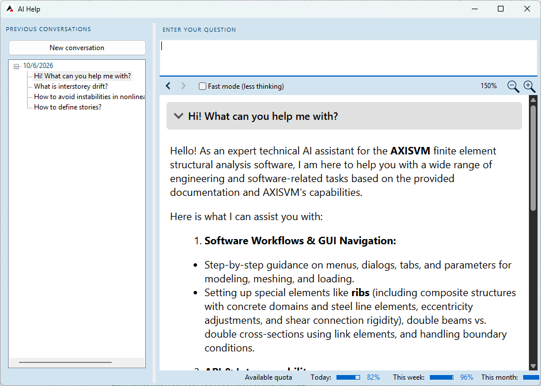Image resolution: width=541 pixels, height=386 pixels.
Task: Click the 150% zoom level value
Action: tap(489, 86)
